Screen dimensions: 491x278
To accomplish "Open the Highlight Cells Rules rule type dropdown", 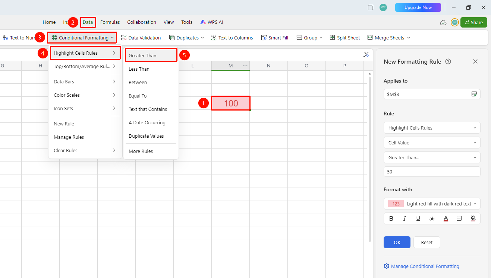I will point(432,128).
